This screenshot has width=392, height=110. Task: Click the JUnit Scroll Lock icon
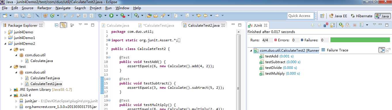point(333,25)
